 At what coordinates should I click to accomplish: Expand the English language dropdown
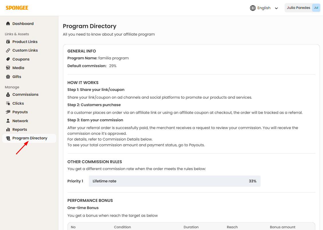pyautogui.click(x=264, y=8)
